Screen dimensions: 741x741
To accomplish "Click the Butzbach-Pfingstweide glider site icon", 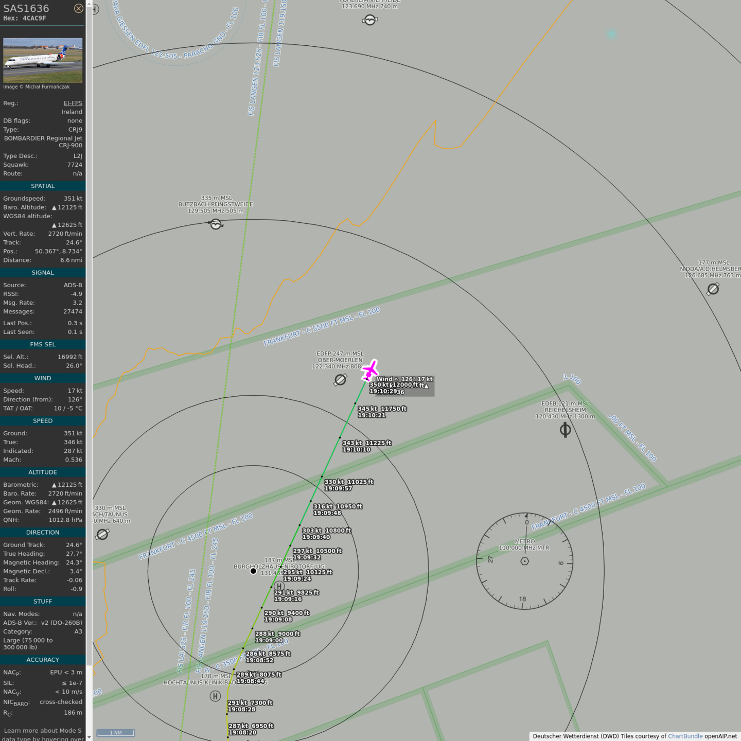I will pyautogui.click(x=216, y=224).
